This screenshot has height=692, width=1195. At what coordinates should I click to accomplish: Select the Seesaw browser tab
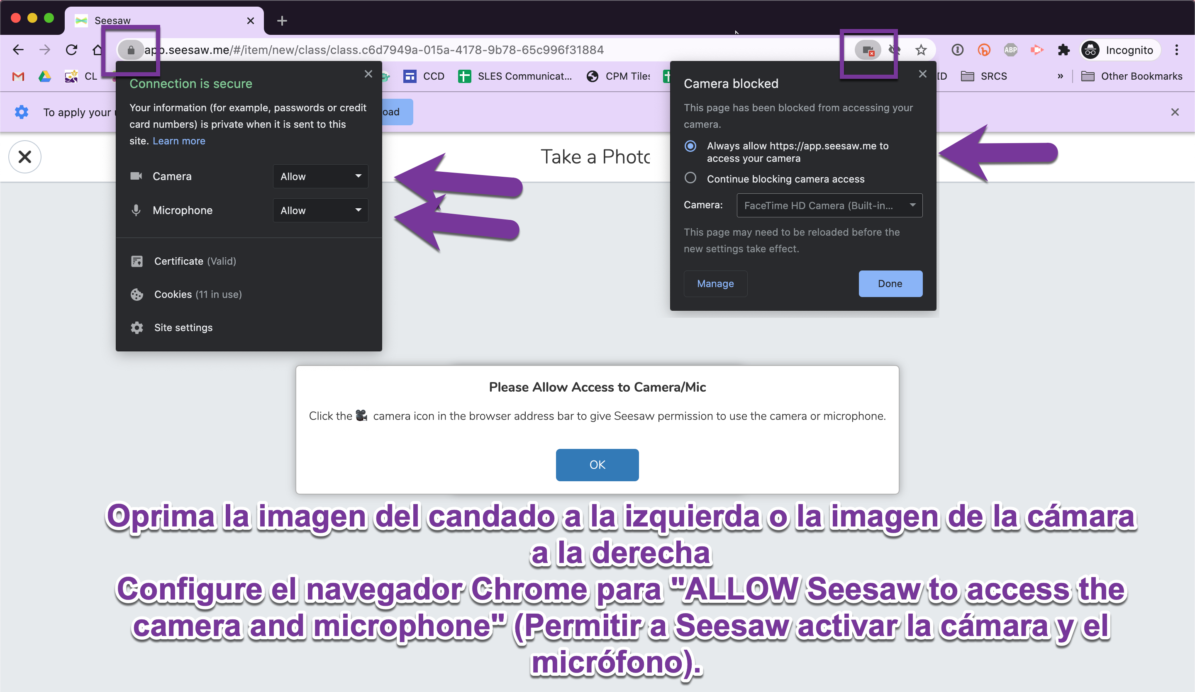click(x=163, y=20)
